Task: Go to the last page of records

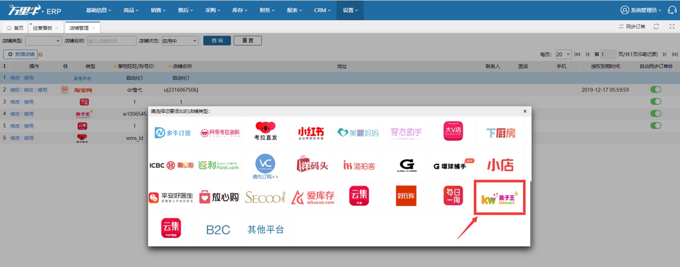Action: tap(675, 54)
